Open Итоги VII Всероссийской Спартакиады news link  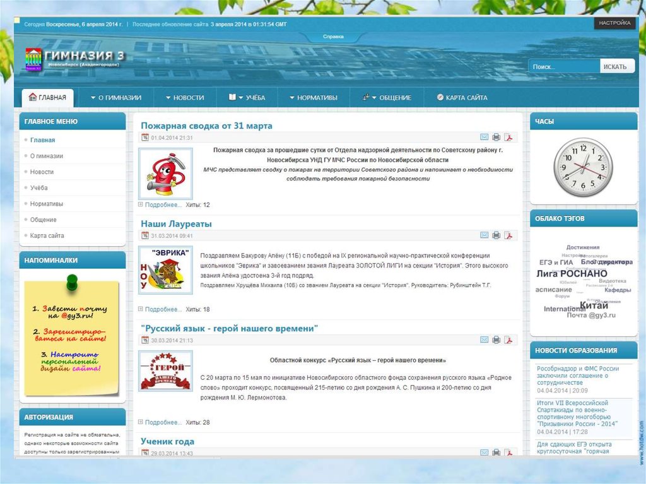click(577, 413)
